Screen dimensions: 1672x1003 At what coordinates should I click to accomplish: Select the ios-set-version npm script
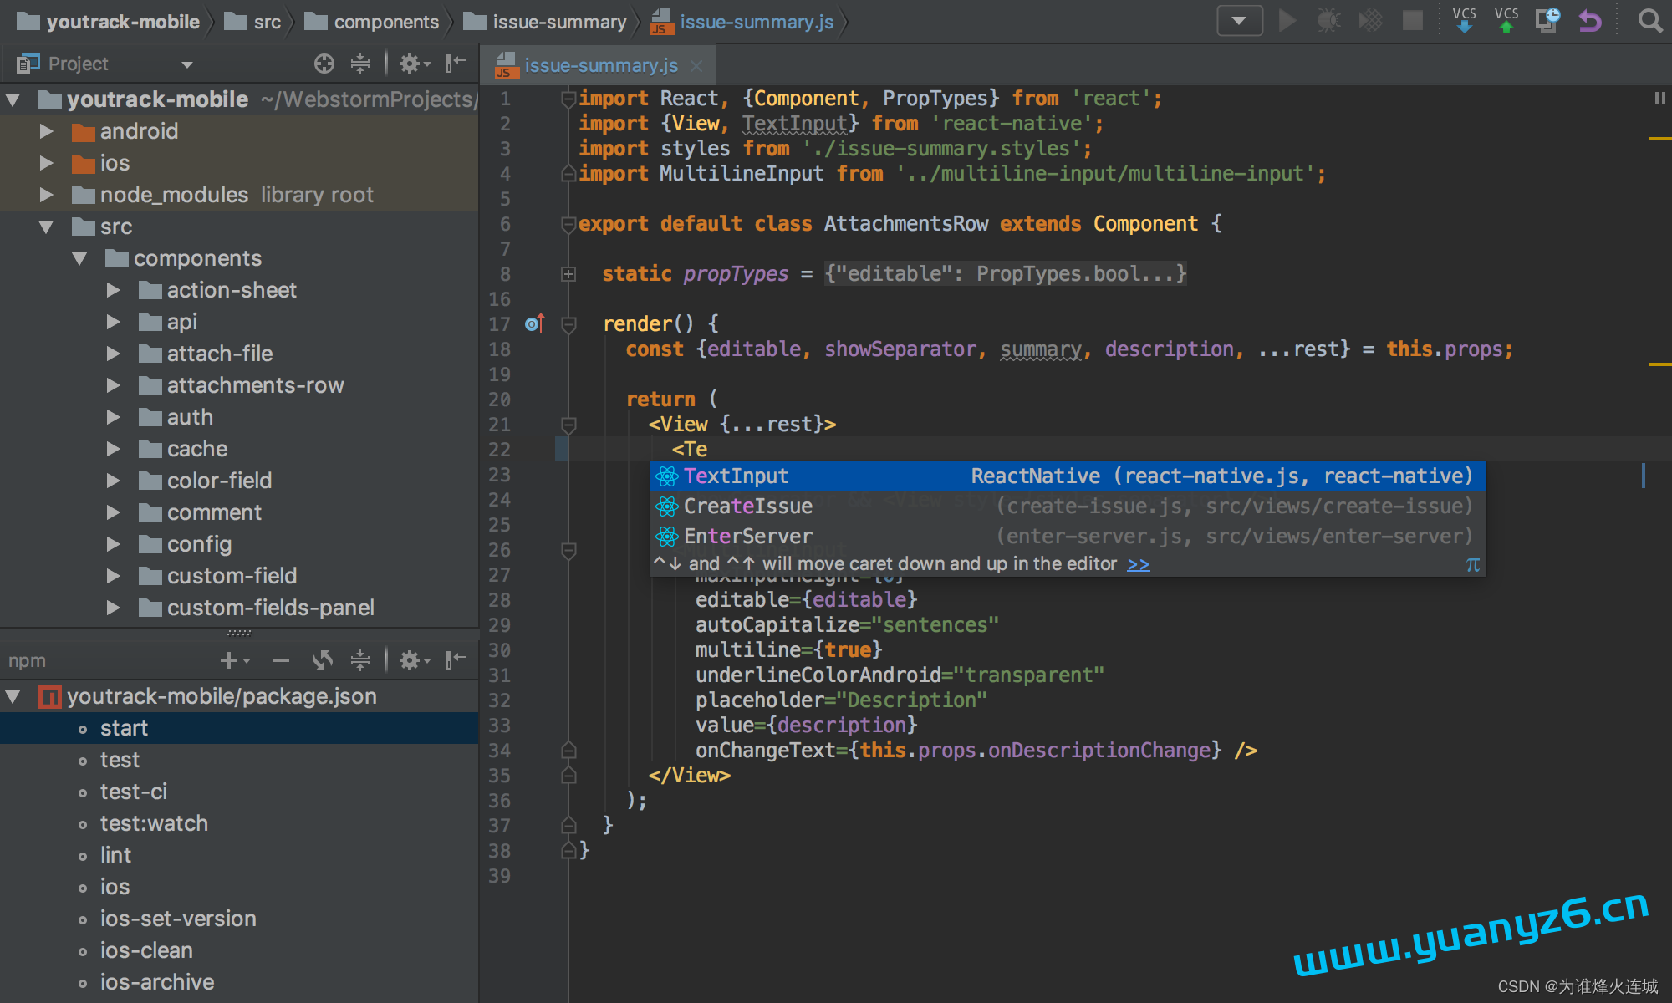pyautogui.click(x=239, y=919)
